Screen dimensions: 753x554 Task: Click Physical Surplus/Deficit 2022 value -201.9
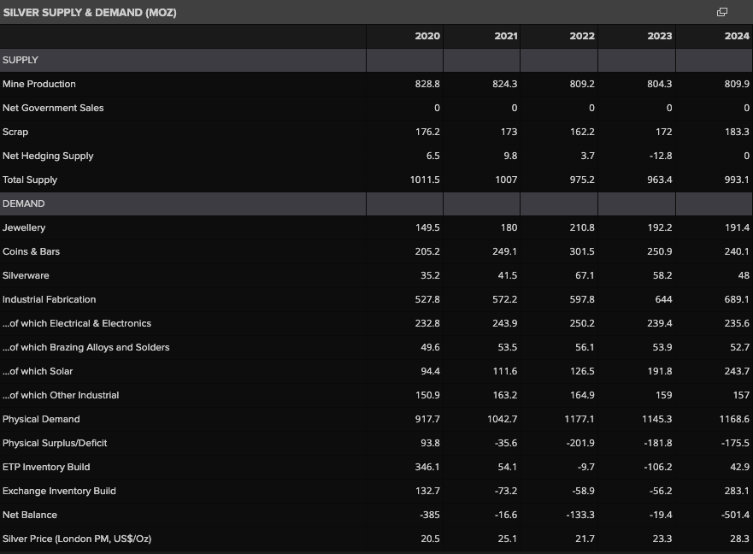pos(580,443)
